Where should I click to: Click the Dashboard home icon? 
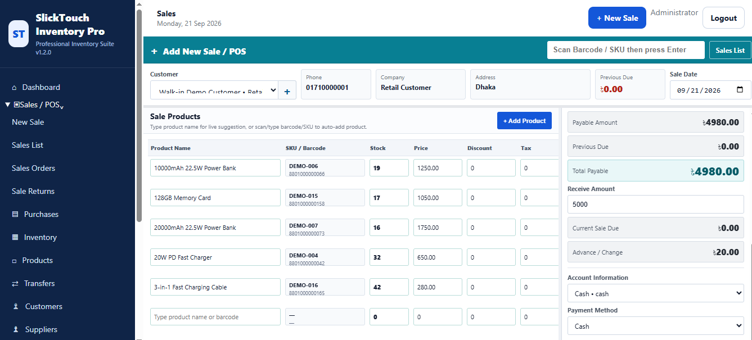tap(15, 88)
